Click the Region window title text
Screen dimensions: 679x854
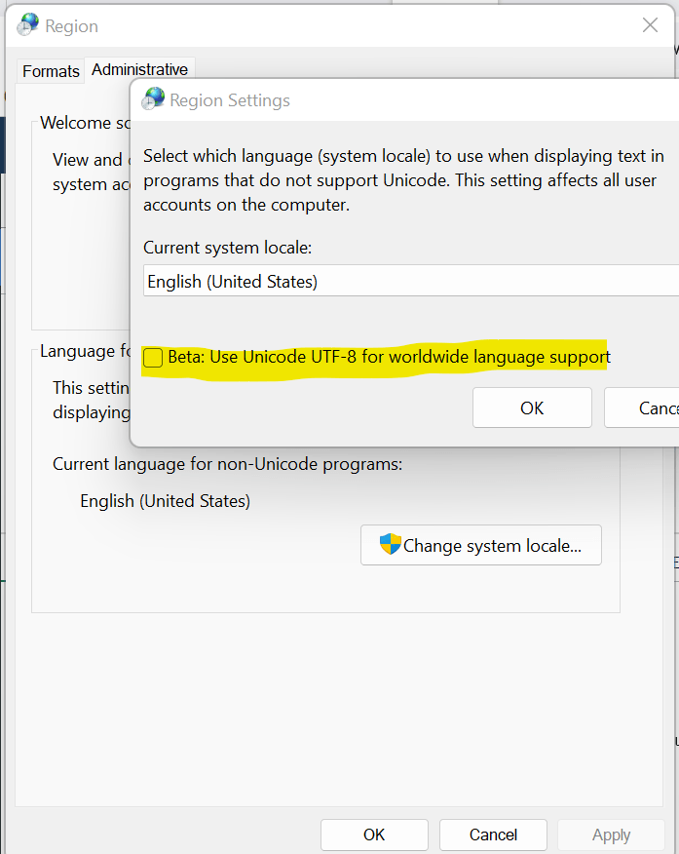(72, 26)
